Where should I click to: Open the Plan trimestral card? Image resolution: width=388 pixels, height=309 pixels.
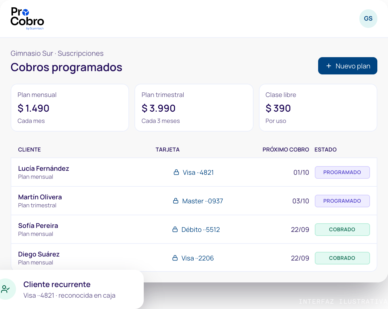[x=194, y=108]
